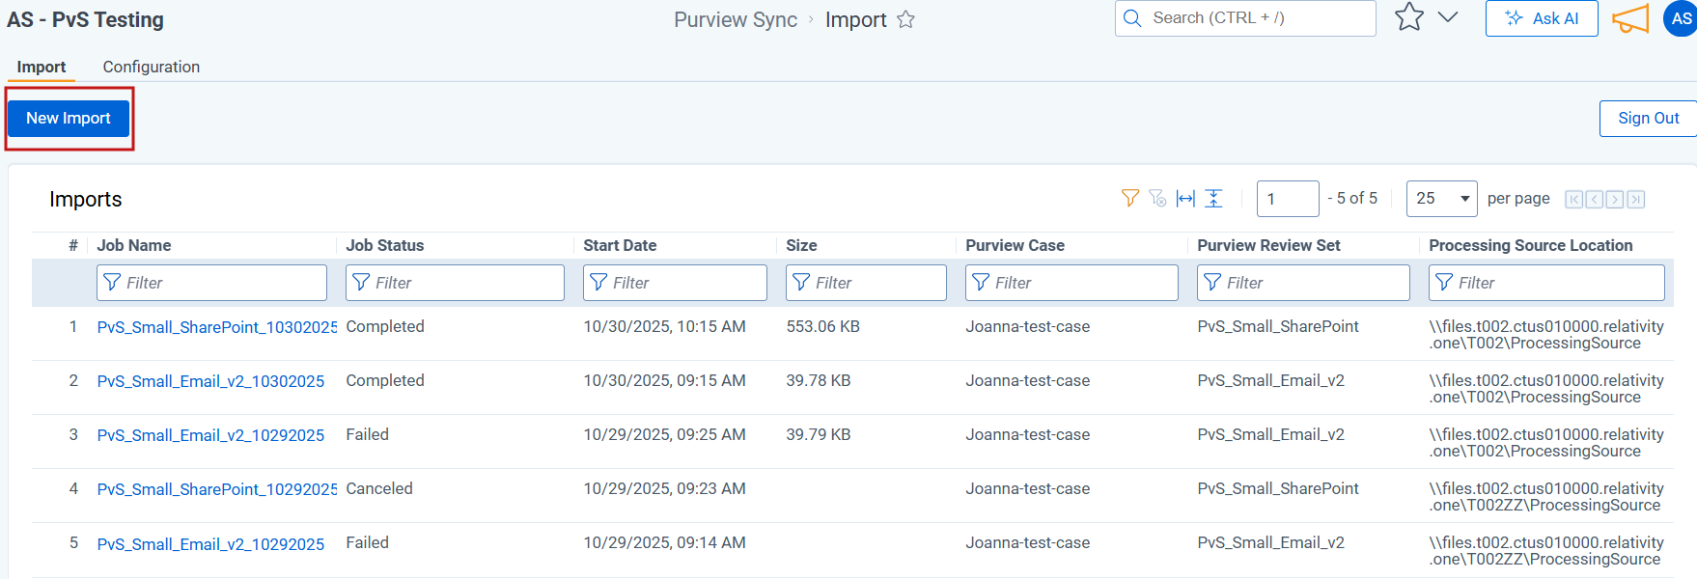The width and height of the screenshot is (1697, 579).
Task: Click the New Import button
Action: coord(69,118)
